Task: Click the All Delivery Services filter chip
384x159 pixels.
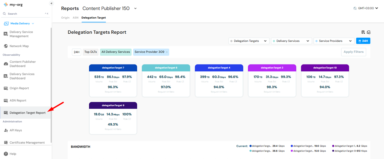Action: 116,52
